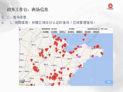Select the fishery marker near 青岛市

click(x=81, y=66)
